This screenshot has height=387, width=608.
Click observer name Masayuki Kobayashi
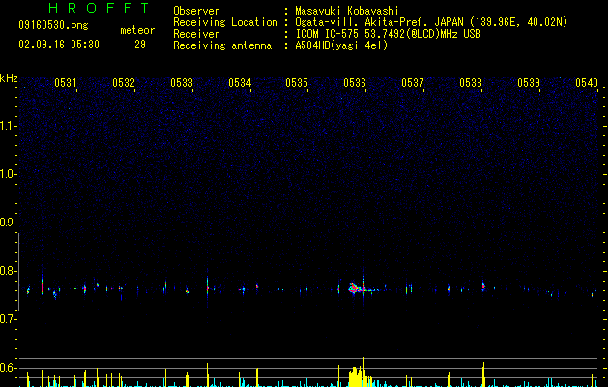(347, 11)
